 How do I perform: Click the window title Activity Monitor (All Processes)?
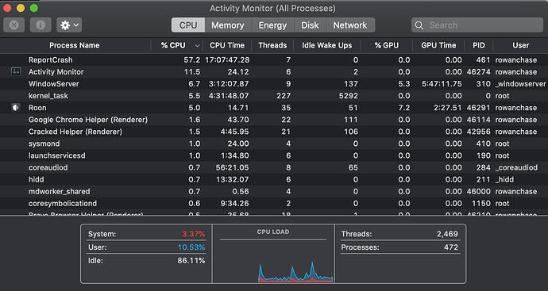click(272, 8)
